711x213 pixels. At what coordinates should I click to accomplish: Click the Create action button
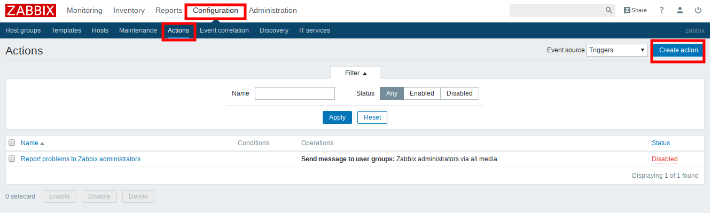[678, 50]
